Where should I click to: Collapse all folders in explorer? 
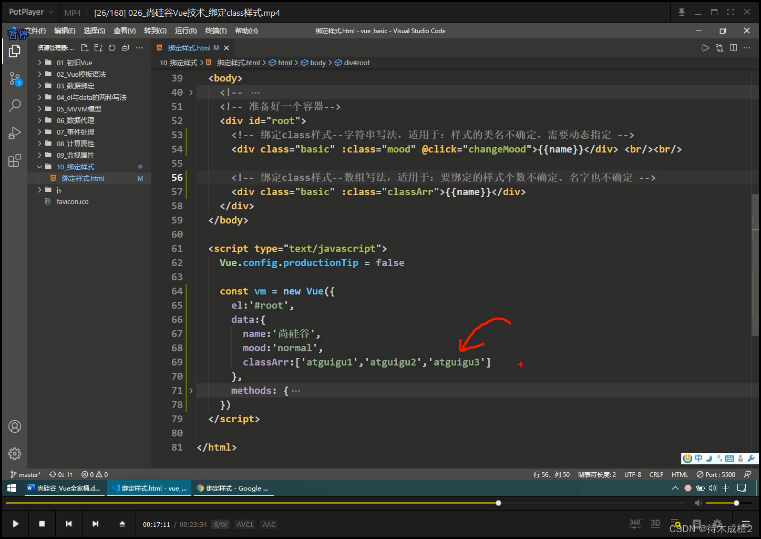(126, 48)
